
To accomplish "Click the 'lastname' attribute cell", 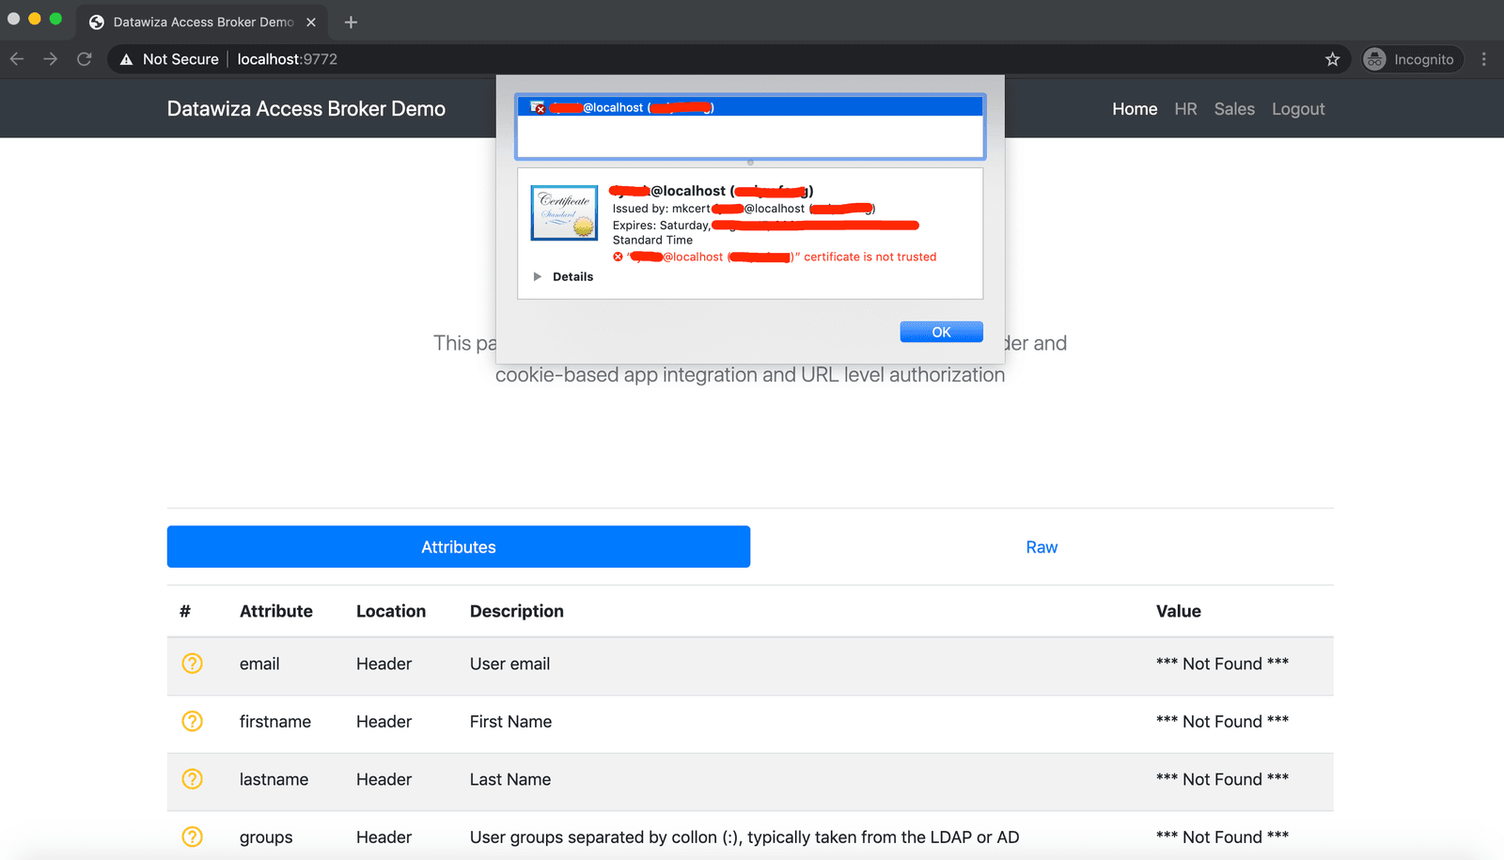I will point(274,779).
